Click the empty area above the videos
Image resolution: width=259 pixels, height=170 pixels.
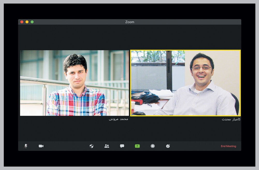(130, 37)
